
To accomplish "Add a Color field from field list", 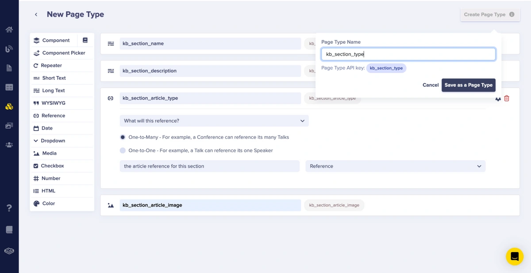I will (48, 204).
